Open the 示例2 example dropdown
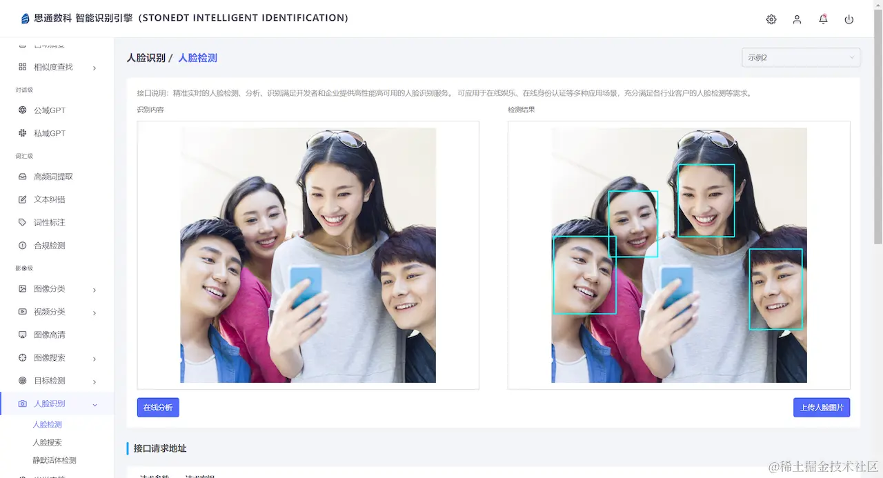This screenshot has width=883, height=478. [801, 57]
